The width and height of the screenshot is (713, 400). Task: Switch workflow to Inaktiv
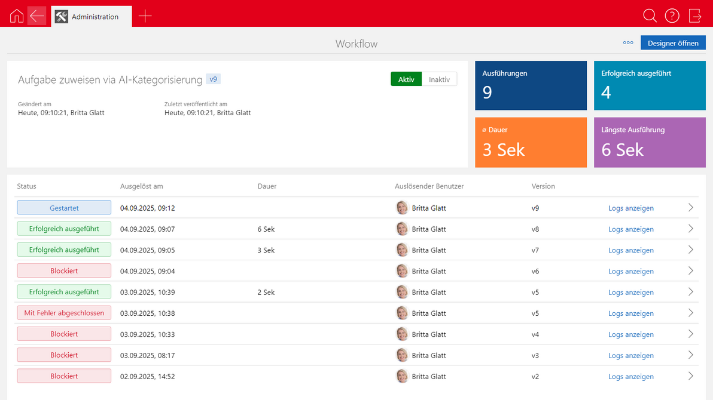439,79
